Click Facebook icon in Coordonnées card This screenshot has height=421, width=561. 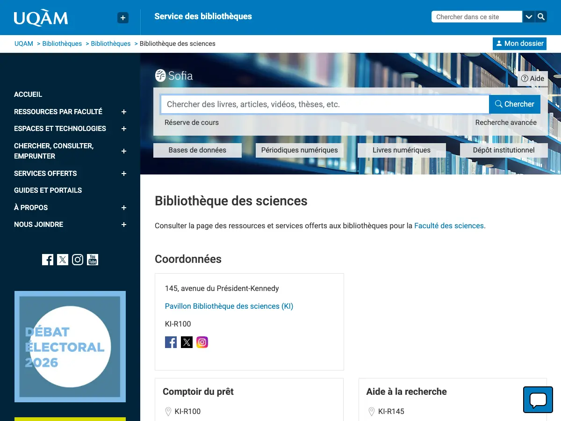(171, 342)
